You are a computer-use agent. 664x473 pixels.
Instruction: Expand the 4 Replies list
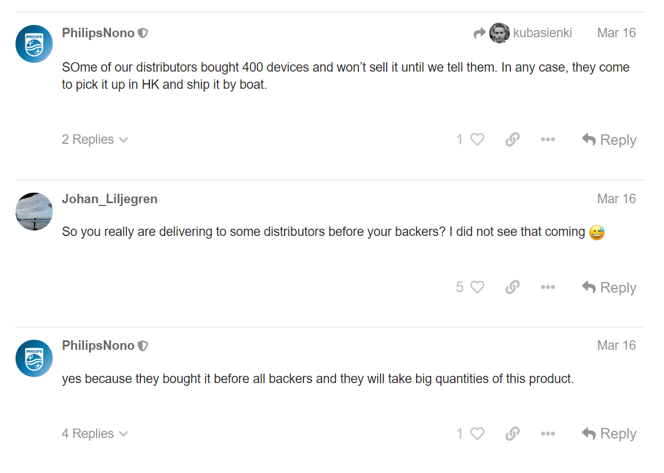pos(95,434)
